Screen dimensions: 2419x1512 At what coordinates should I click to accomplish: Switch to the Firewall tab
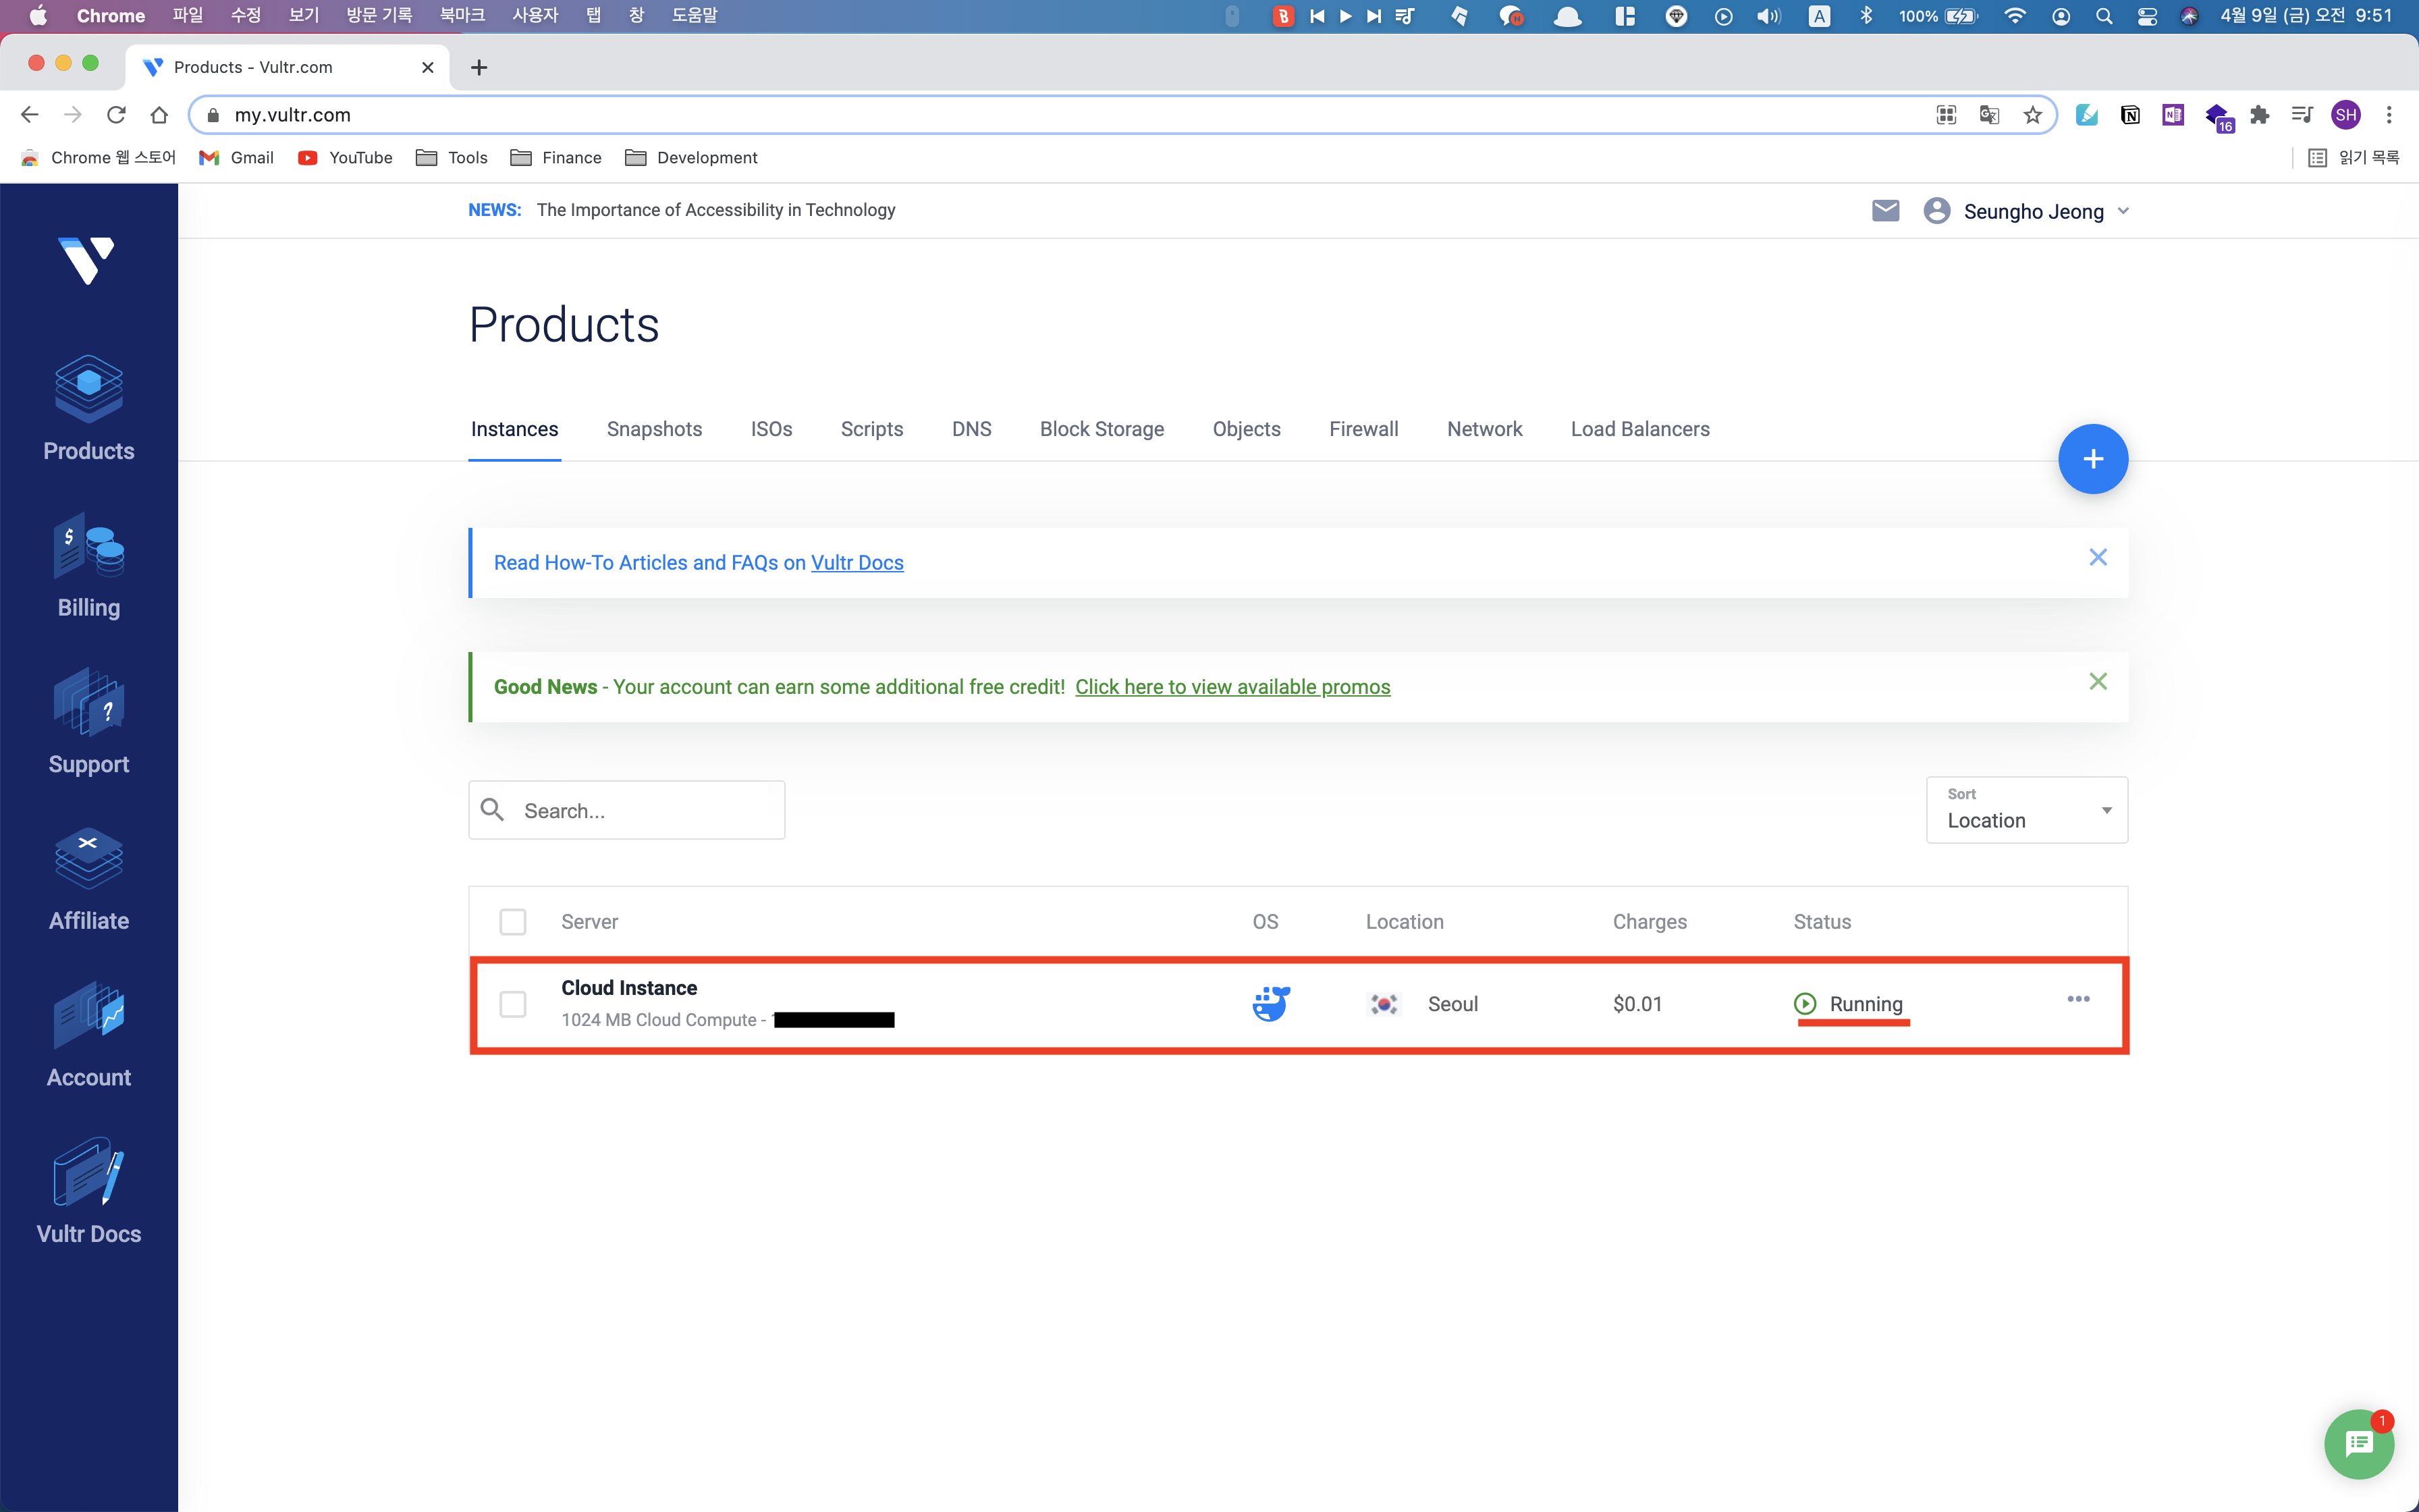[1363, 429]
